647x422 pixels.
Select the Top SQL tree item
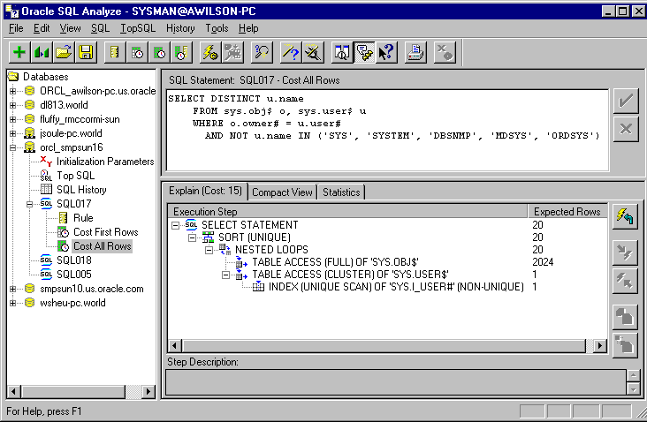point(75,176)
